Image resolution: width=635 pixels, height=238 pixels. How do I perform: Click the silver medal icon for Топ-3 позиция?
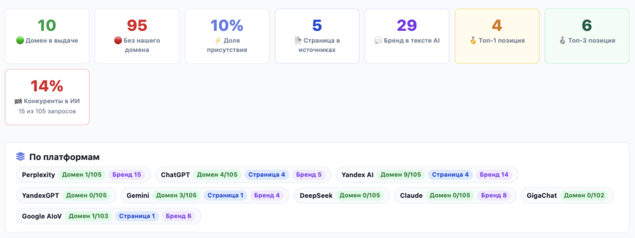[x=562, y=40]
